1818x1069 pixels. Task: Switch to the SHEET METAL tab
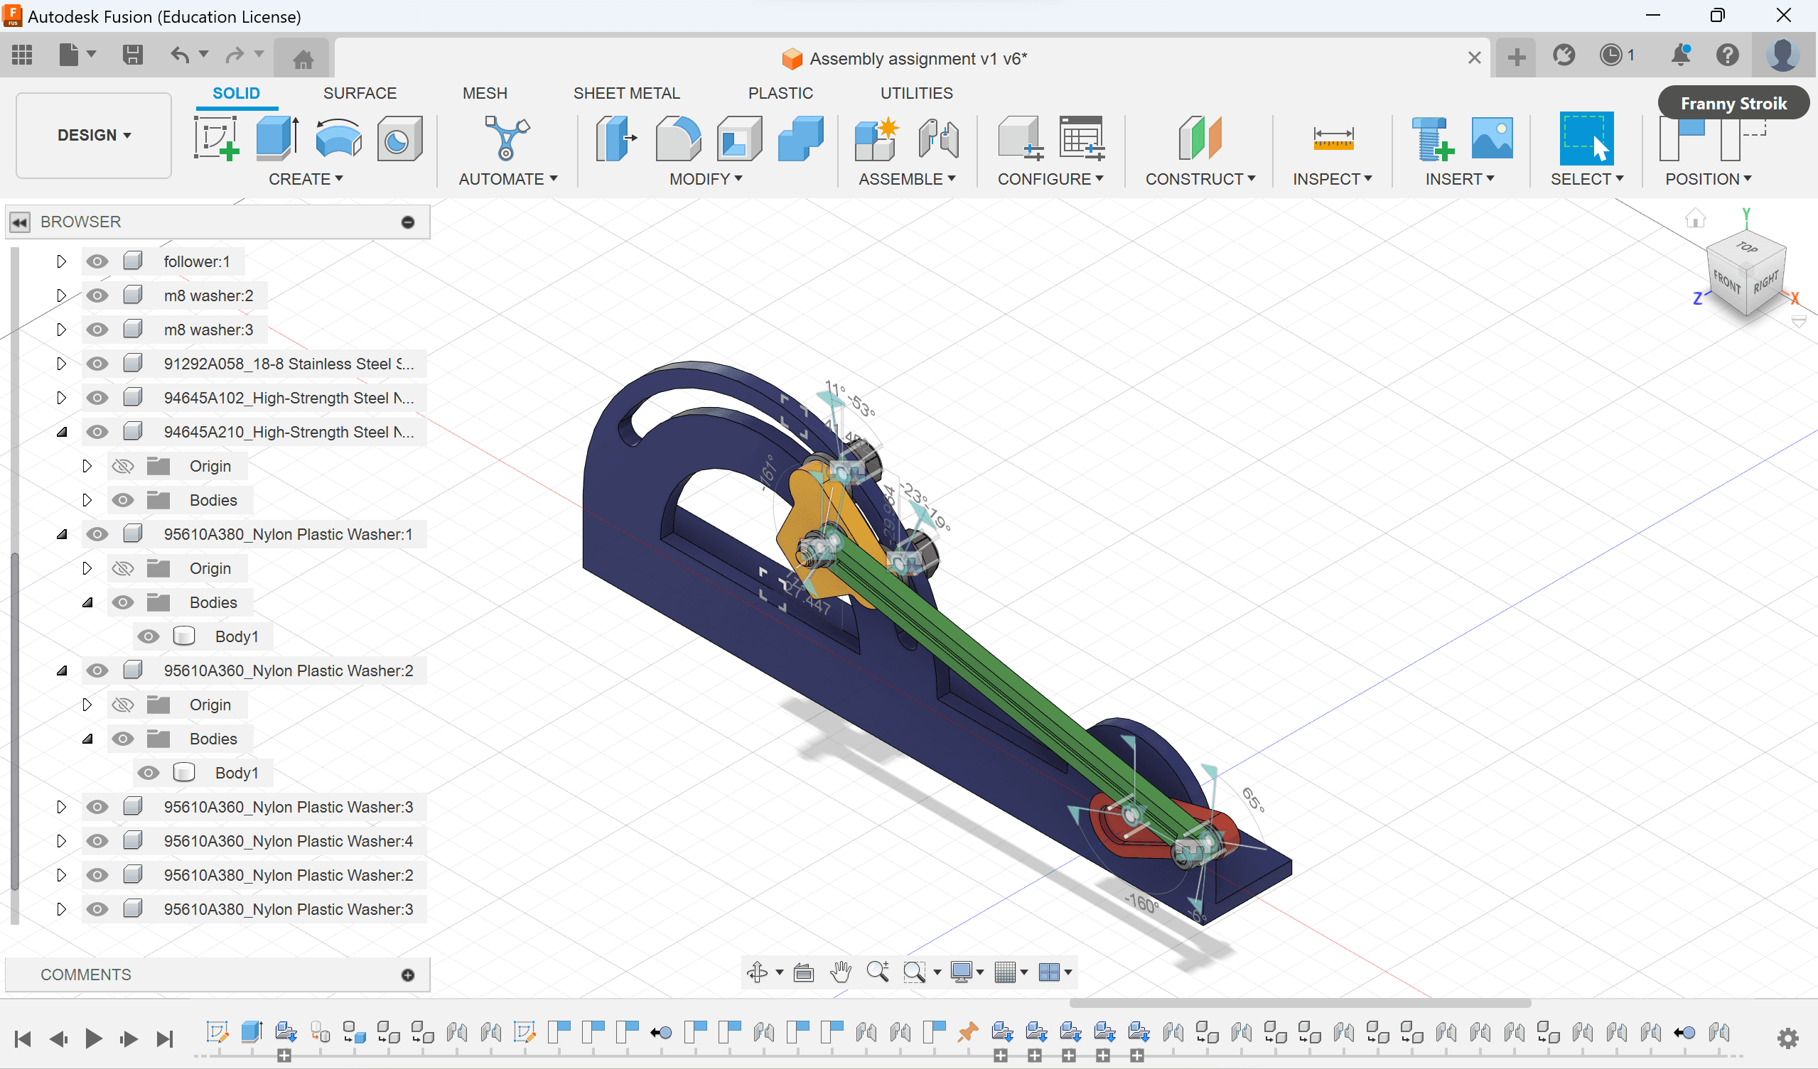(626, 93)
